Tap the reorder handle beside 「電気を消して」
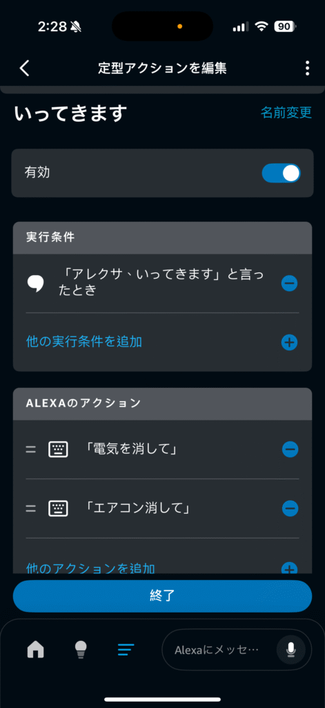The height and width of the screenshot is (708, 325). [30, 449]
